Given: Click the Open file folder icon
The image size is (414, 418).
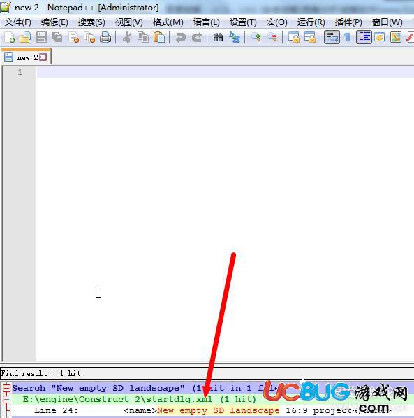Looking at the screenshot, I should click(25, 37).
